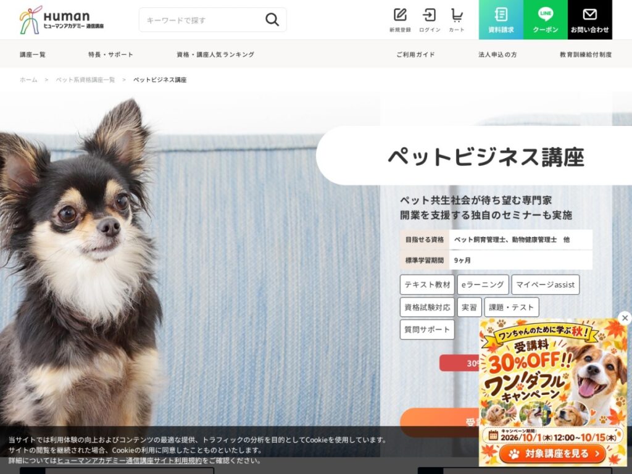632x474 pixels.
Task: Click the 対象講座を見る campaign button
Action: (x=552, y=454)
